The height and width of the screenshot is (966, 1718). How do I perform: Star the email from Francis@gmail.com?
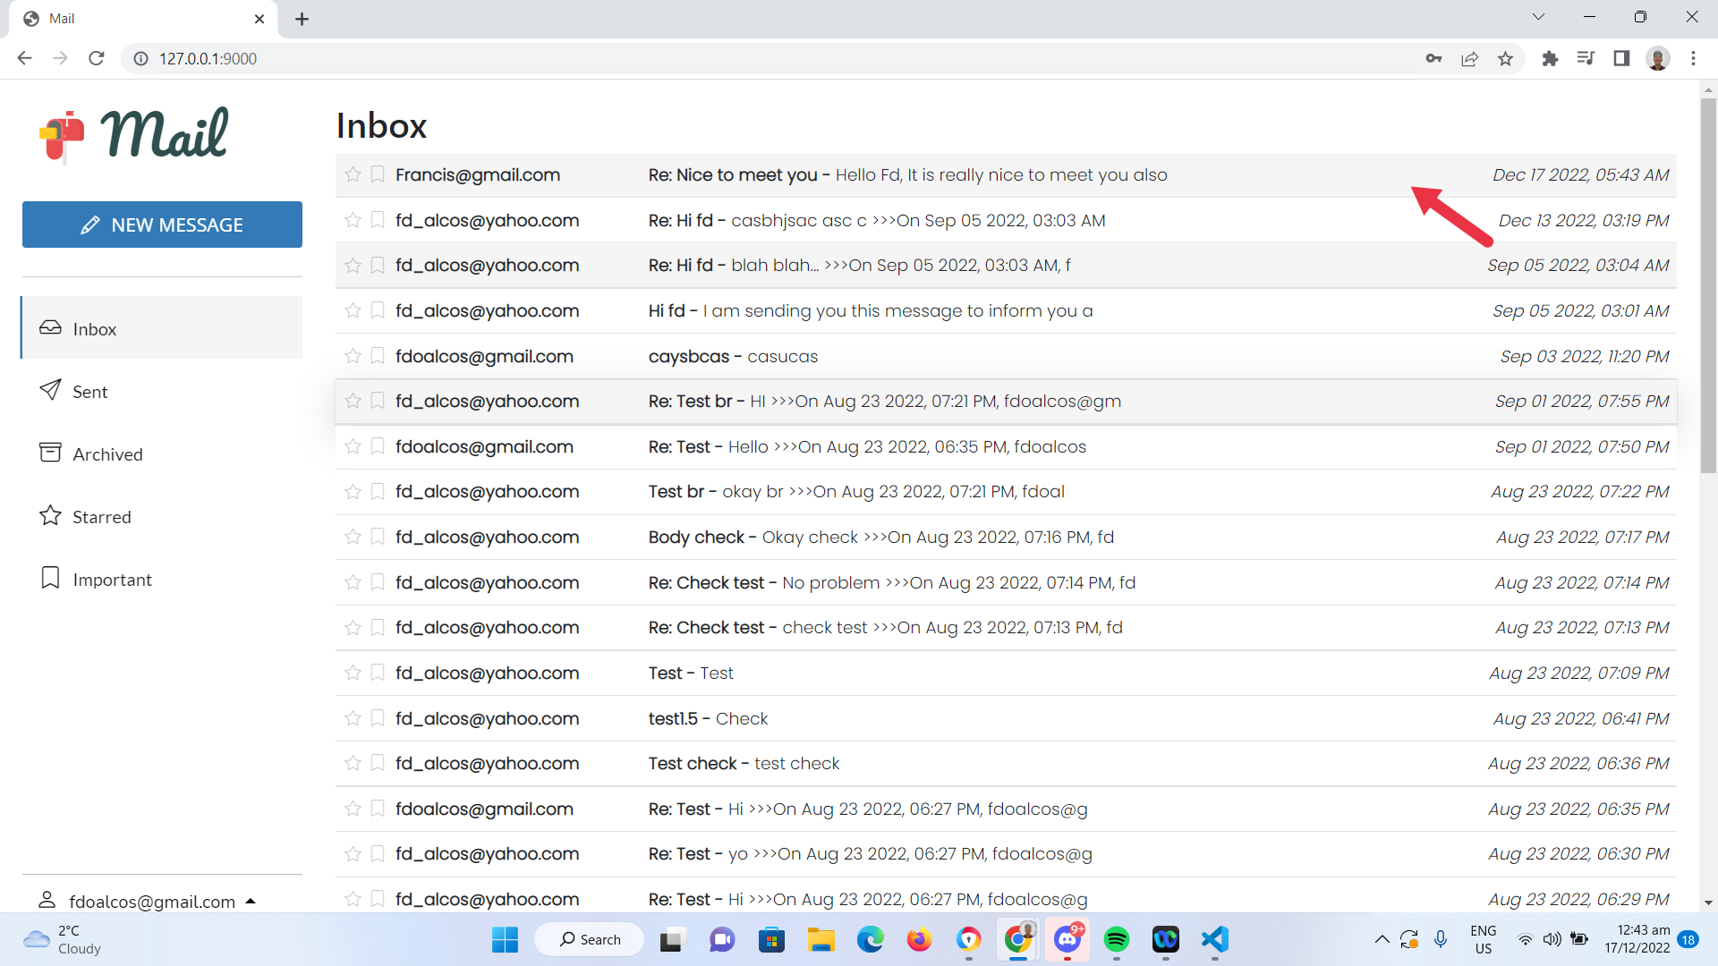[x=352, y=175]
